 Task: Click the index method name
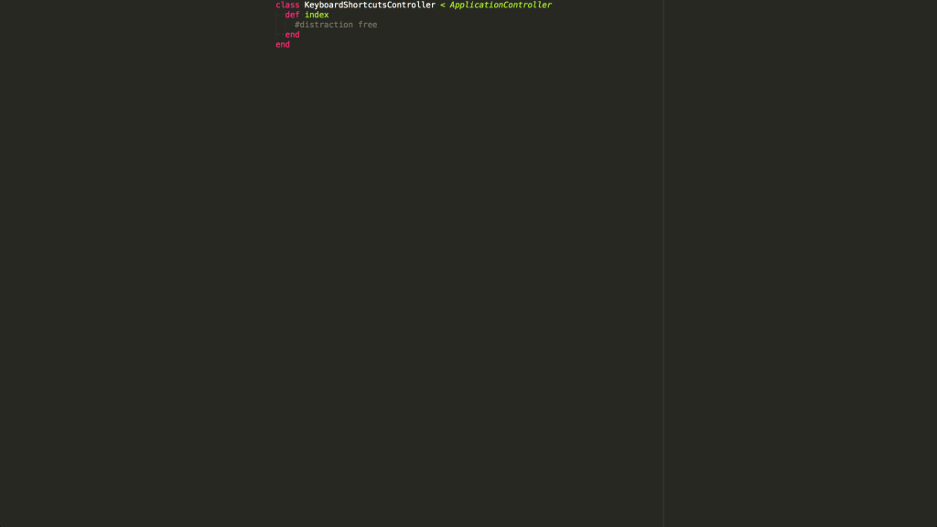[317, 15]
